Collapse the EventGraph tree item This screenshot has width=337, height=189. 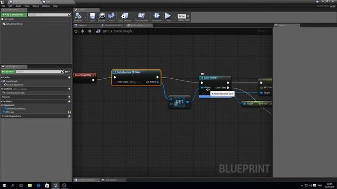[2, 81]
